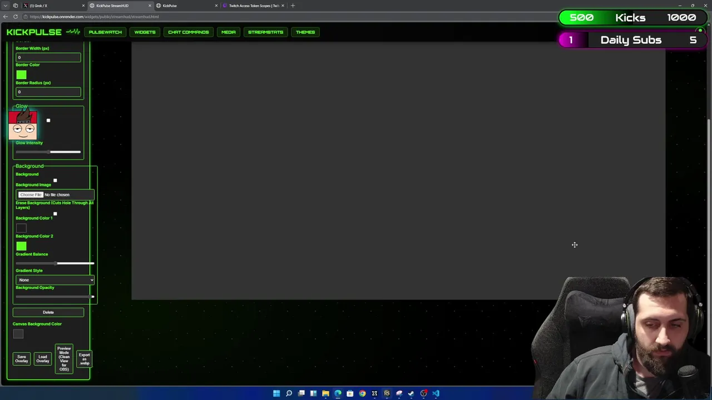Open a new browser tab

click(293, 6)
